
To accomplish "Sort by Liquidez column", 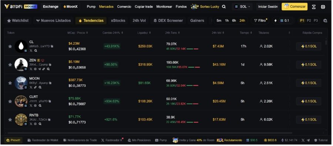I will pyautogui.click(x=144, y=33).
